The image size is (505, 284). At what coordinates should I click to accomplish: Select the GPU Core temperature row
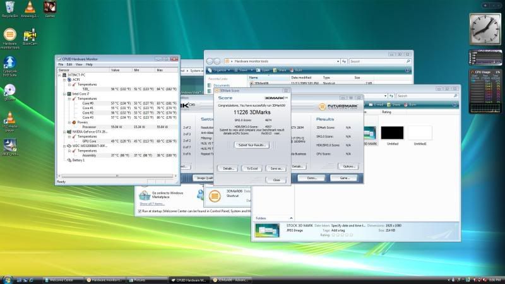click(x=117, y=141)
